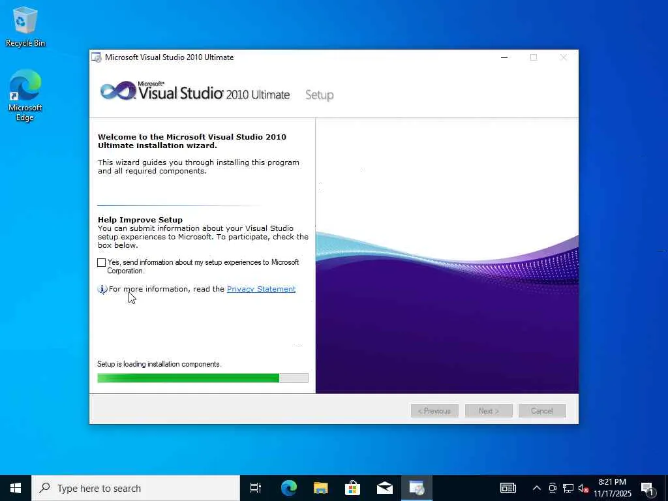
Task: Open News and interests taskbar widget
Action: coord(508,488)
